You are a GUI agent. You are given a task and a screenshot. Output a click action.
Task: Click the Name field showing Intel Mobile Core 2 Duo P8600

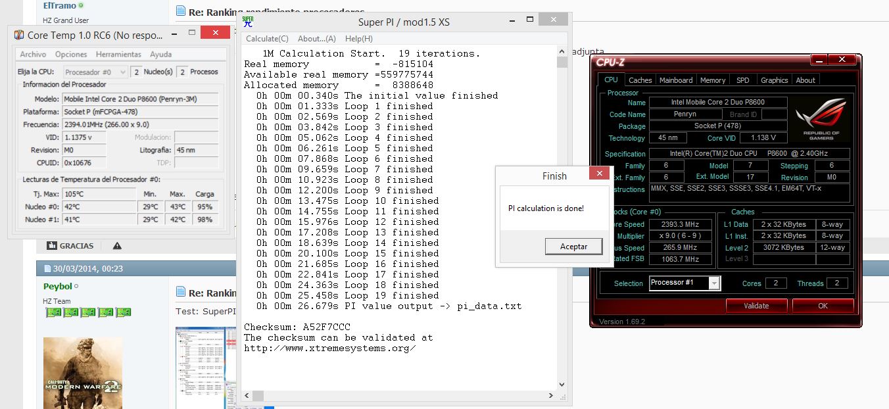(x=718, y=103)
